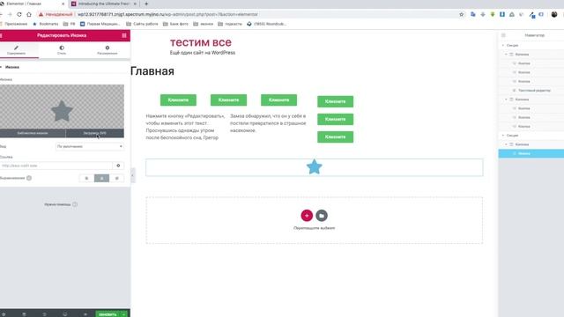This screenshot has width=564, height=317.
Task: Set icon alignment to center
Action: click(102, 178)
